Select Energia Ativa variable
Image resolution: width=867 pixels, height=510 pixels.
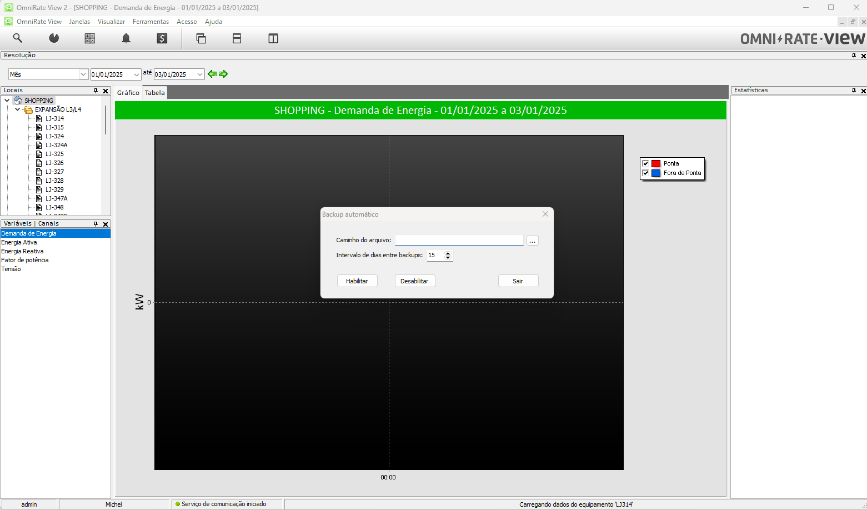[x=56, y=242]
